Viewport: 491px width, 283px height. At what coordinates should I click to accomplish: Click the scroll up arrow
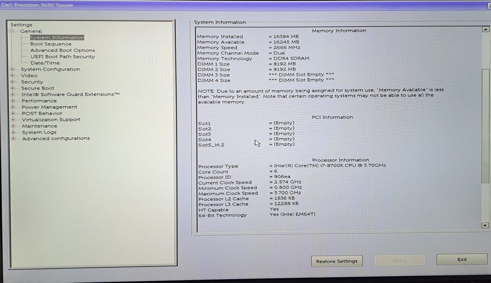(x=485, y=30)
